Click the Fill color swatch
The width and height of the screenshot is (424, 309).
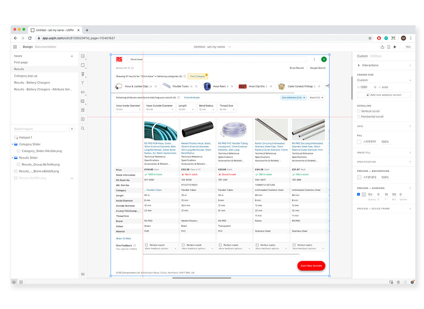point(359,142)
